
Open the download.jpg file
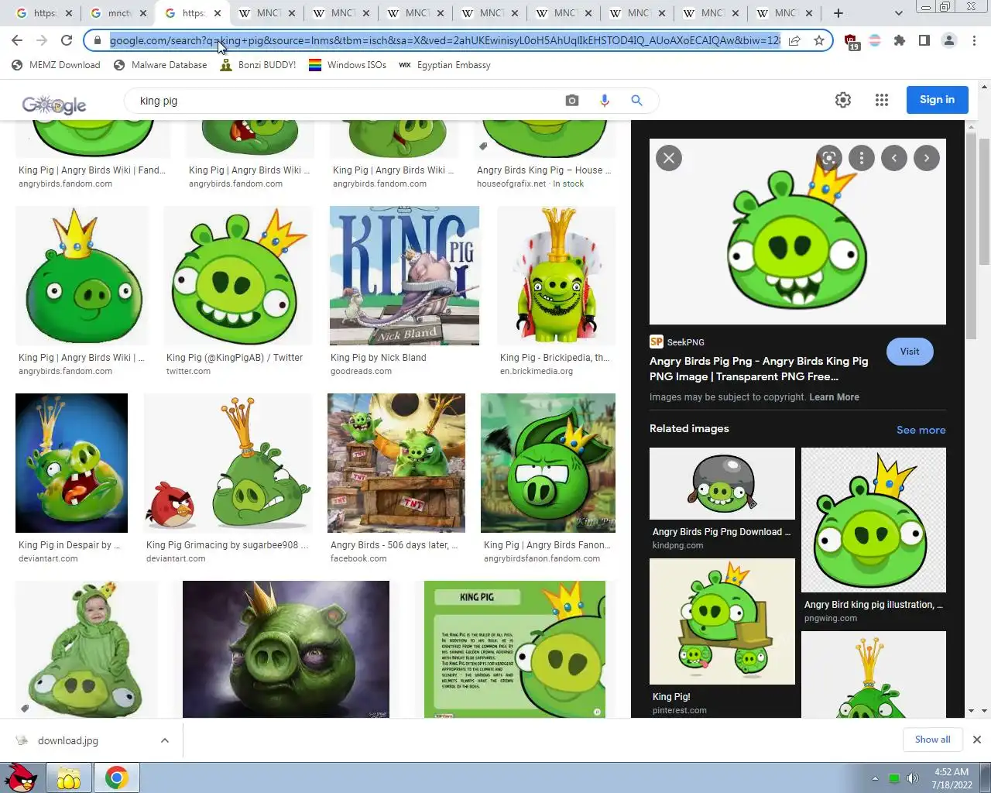(68, 740)
